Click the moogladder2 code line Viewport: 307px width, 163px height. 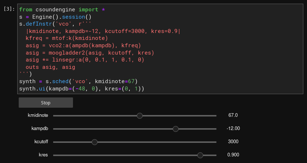pyautogui.click(x=90, y=53)
